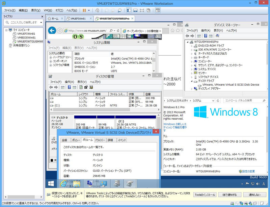Send Ctrl+Alt+Del via VMware toolbar icon

(x=97, y=10)
